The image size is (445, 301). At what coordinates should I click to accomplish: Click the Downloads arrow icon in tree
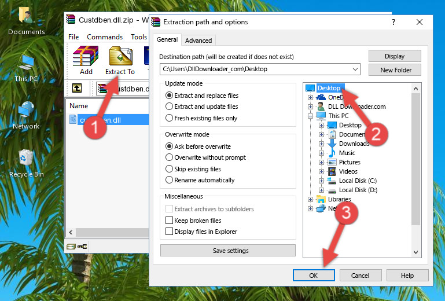[x=332, y=144]
